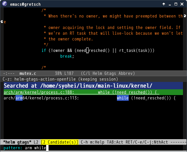Close the emacs@gretsch window

tap(182, 4)
